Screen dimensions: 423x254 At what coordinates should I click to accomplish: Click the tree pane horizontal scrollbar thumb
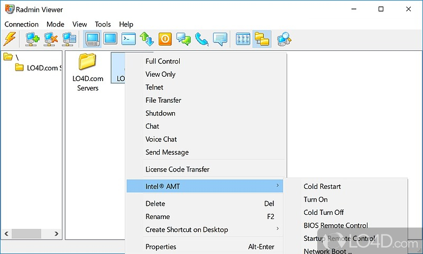[x=26, y=233]
